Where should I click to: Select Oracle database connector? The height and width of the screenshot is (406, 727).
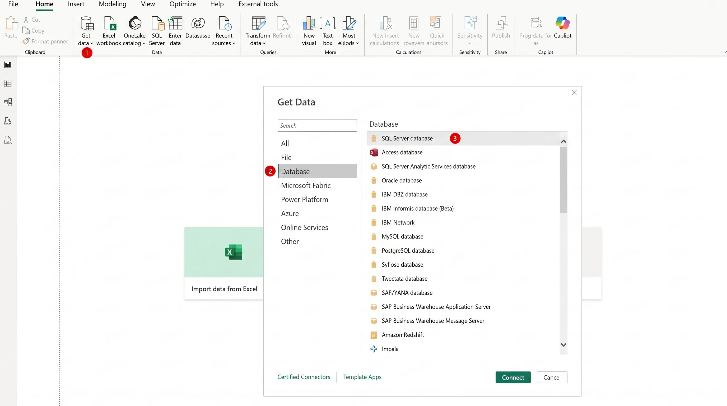click(x=463, y=181)
